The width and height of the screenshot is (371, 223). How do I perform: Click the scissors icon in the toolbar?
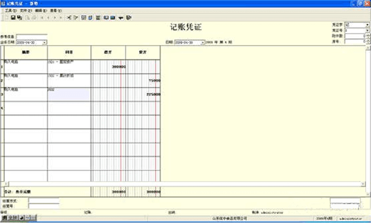[x=69, y=17]
